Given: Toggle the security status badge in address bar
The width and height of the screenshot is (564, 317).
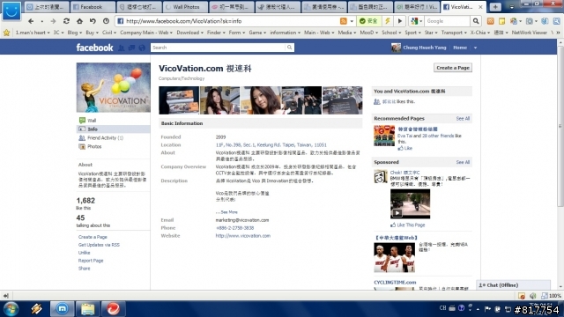Looking at the screenshot, I should [369, 21].
